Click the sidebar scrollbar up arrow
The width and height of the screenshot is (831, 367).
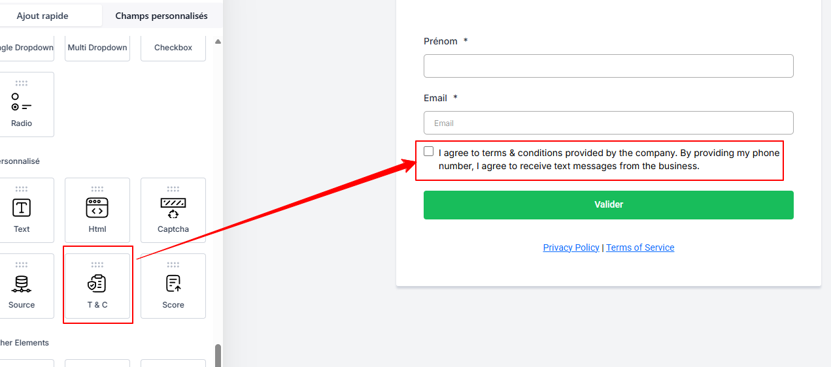[218, 42]
